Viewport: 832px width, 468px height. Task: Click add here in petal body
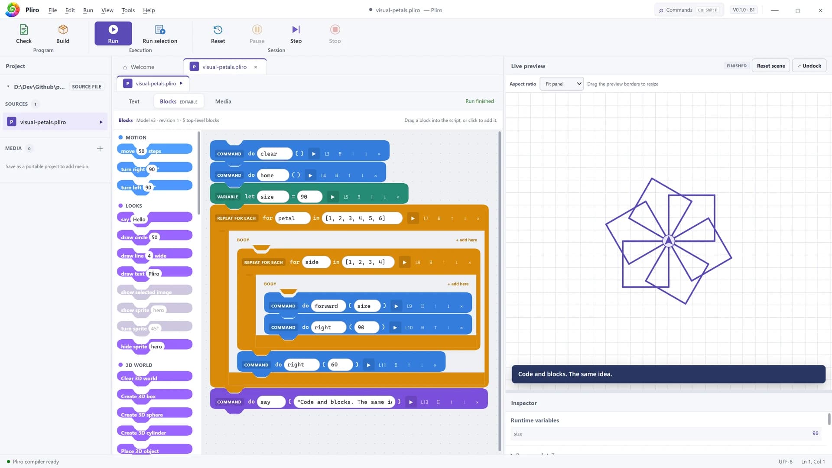[466, 240]
